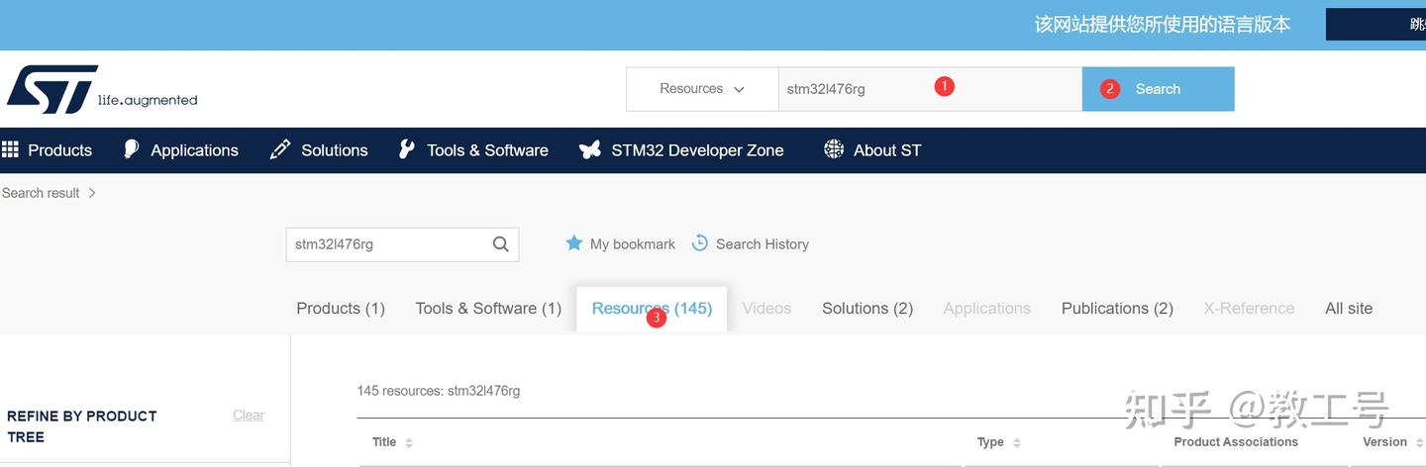Click Clear link in Refine by Product Tree
The image size is (1426, 467).
click(x=249, y=415)
